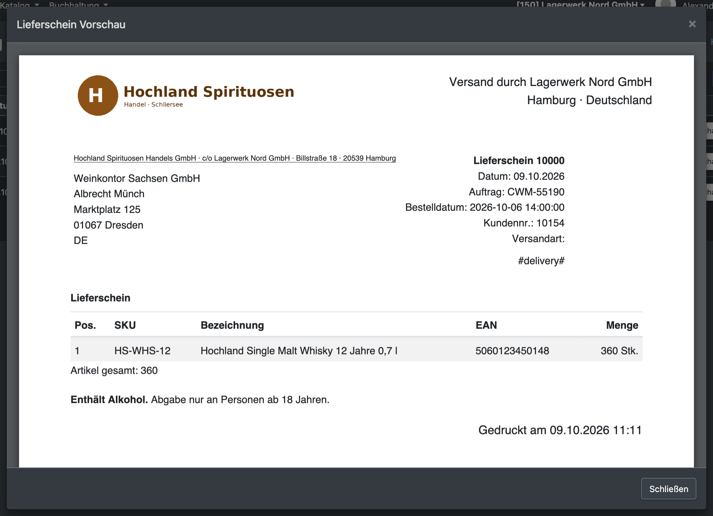Click the Gedruckt am 09.10.2026 timestamp
This screenshot has width=713, height=516.
[560, 430]
